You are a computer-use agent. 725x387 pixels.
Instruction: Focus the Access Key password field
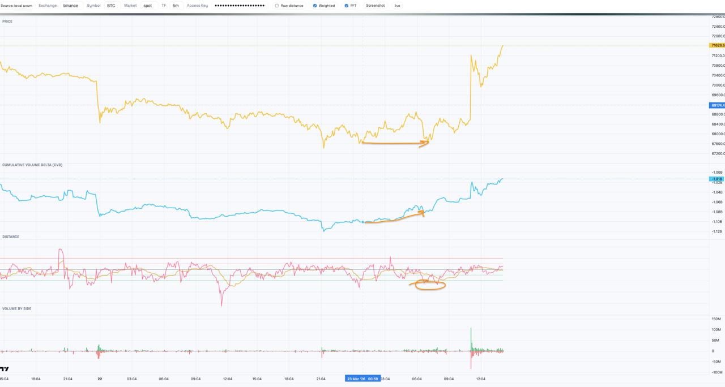[240, 6]
